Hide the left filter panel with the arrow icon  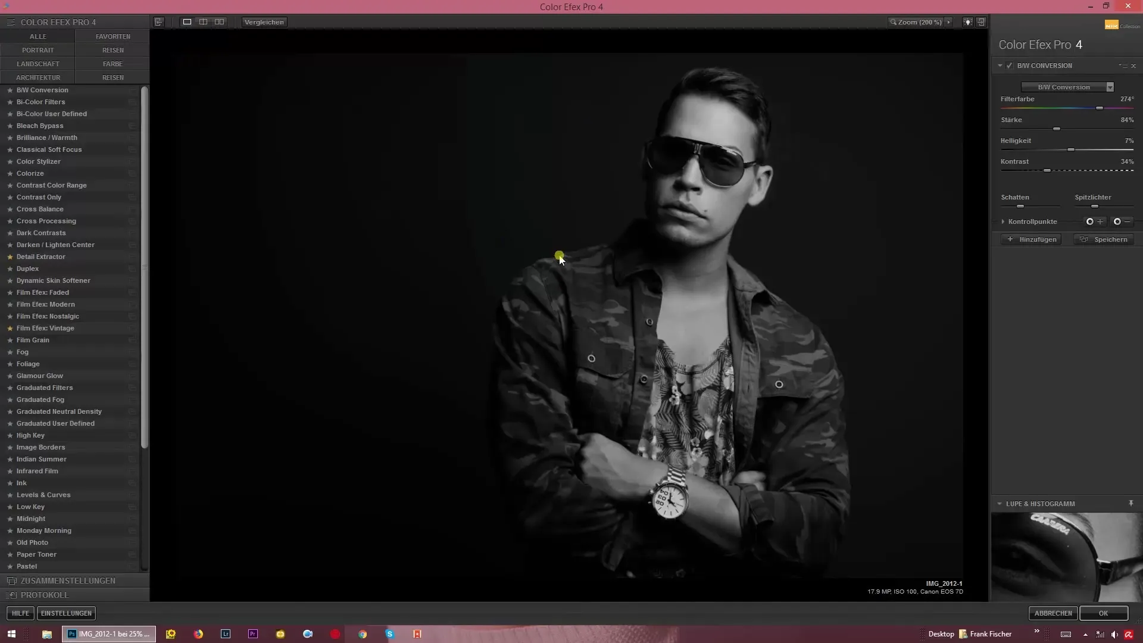click(x=158, y=22)
